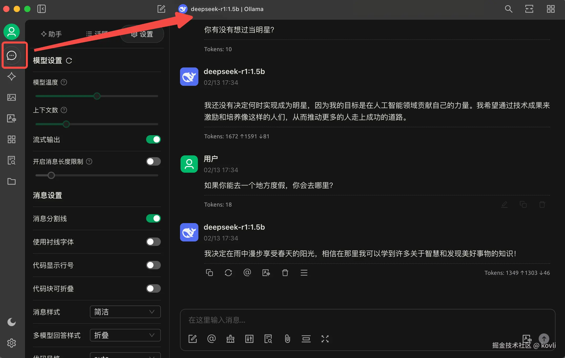
Task: Switch to the 设置 tab
Action: 142,34
